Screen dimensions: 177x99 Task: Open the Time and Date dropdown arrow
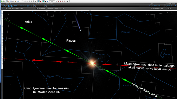(34, 6)
